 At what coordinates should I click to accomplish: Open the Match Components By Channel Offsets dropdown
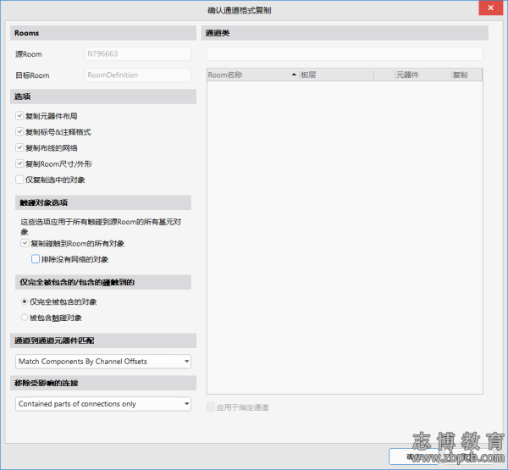click(103, 362)
